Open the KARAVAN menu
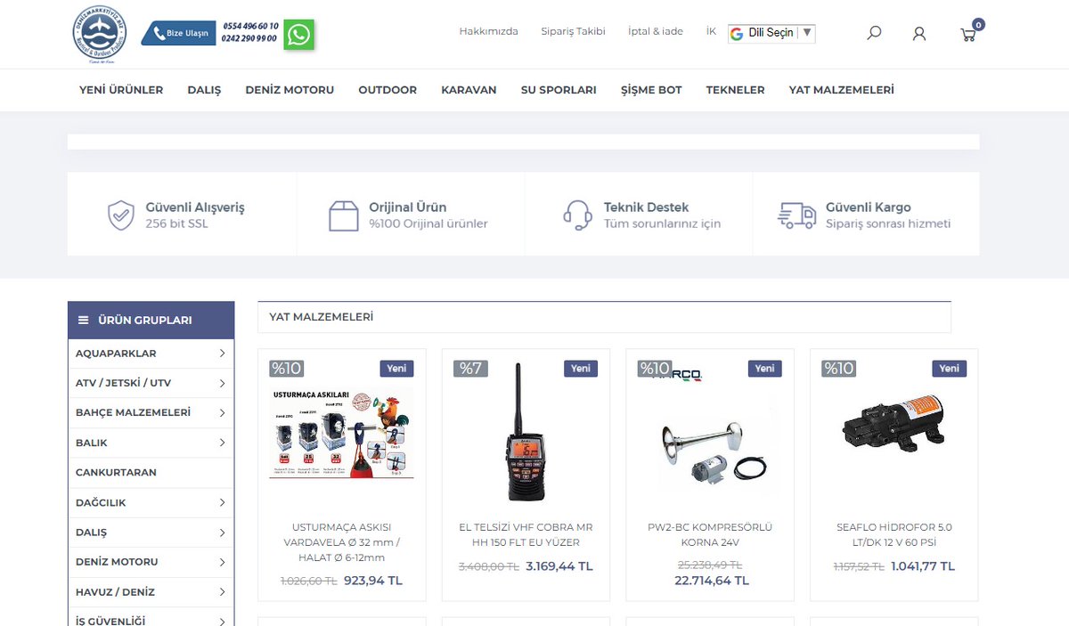This screenshot has width=1069, height=626. (469, 90)
